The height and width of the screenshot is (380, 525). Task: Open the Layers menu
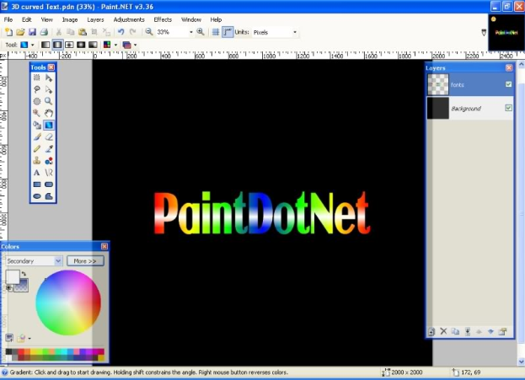95,19
